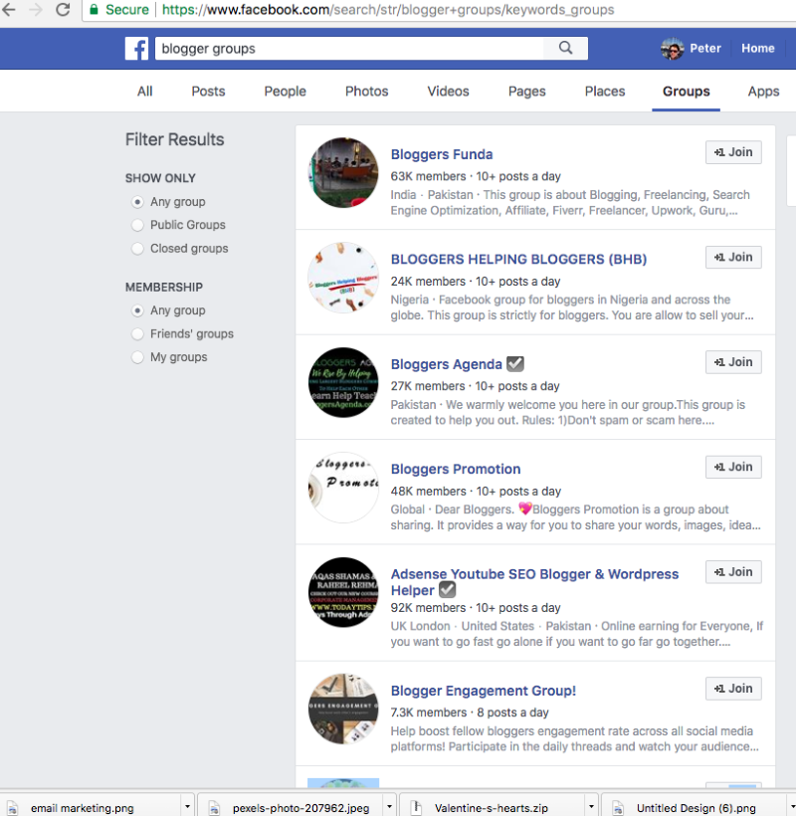This screenshot has height=816, width=796.
Task: Click the verified checkmark beside Bloggers Agenda
Action: click(515, 364)
